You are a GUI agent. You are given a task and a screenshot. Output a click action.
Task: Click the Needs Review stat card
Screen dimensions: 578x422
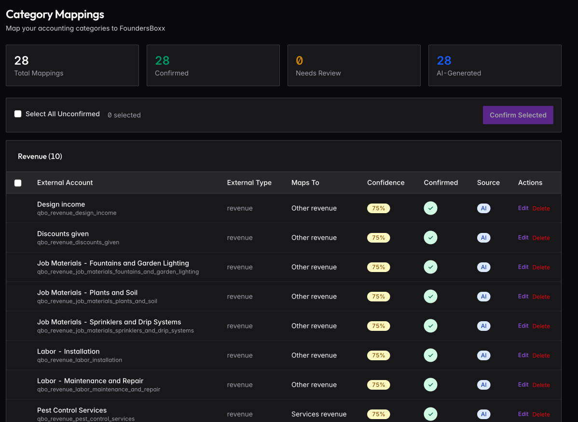tap(354, 65)
